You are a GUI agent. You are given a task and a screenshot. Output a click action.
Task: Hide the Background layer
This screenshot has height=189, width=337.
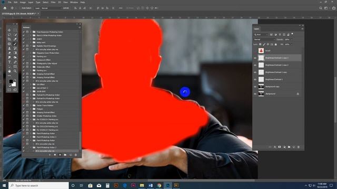pyautogui.click(x=255, y=94)
